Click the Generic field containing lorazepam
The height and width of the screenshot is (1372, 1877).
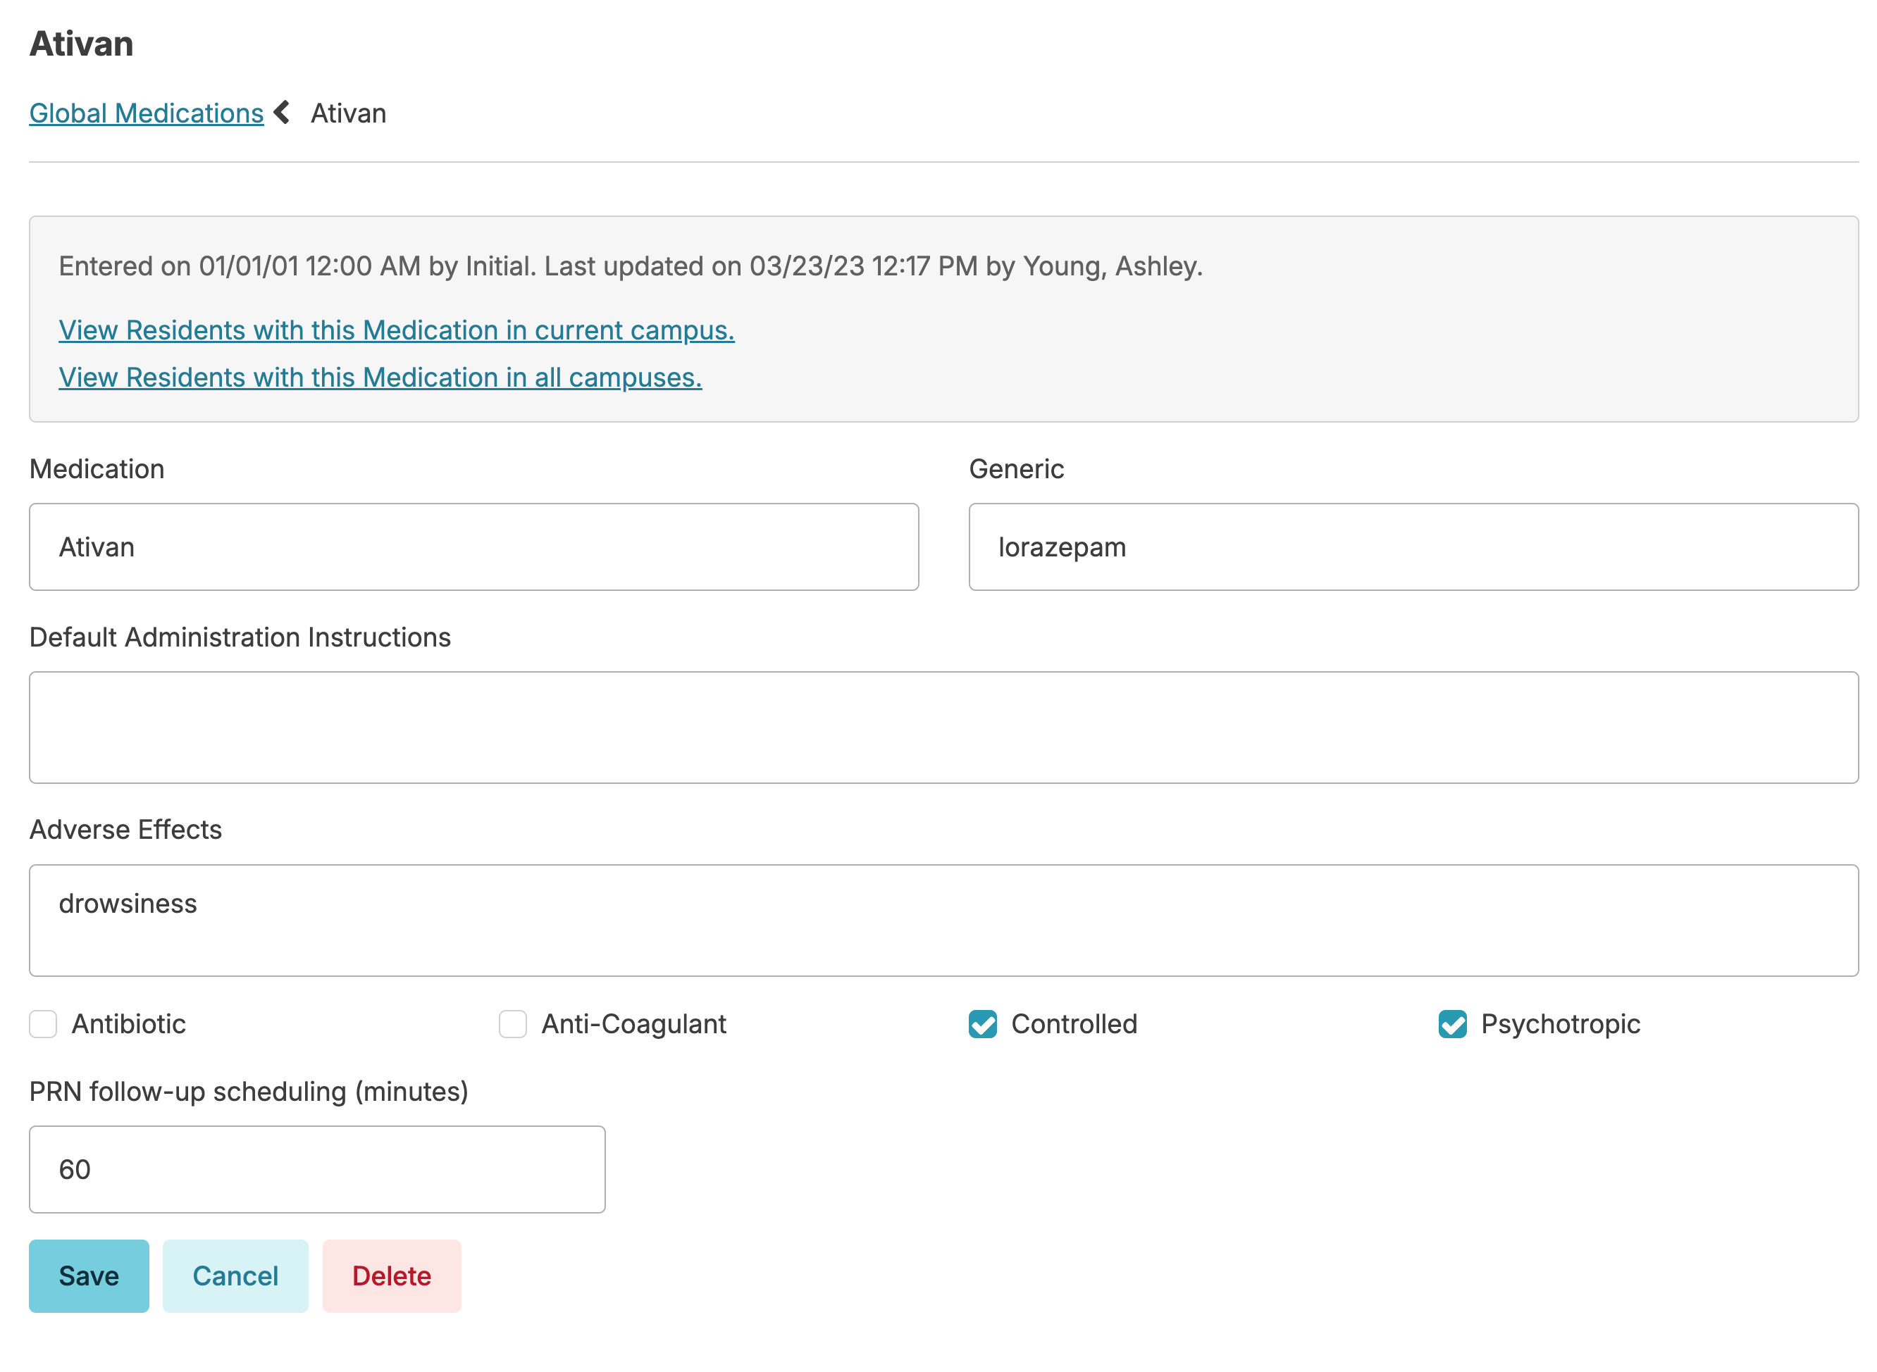tap(1413, 547)
